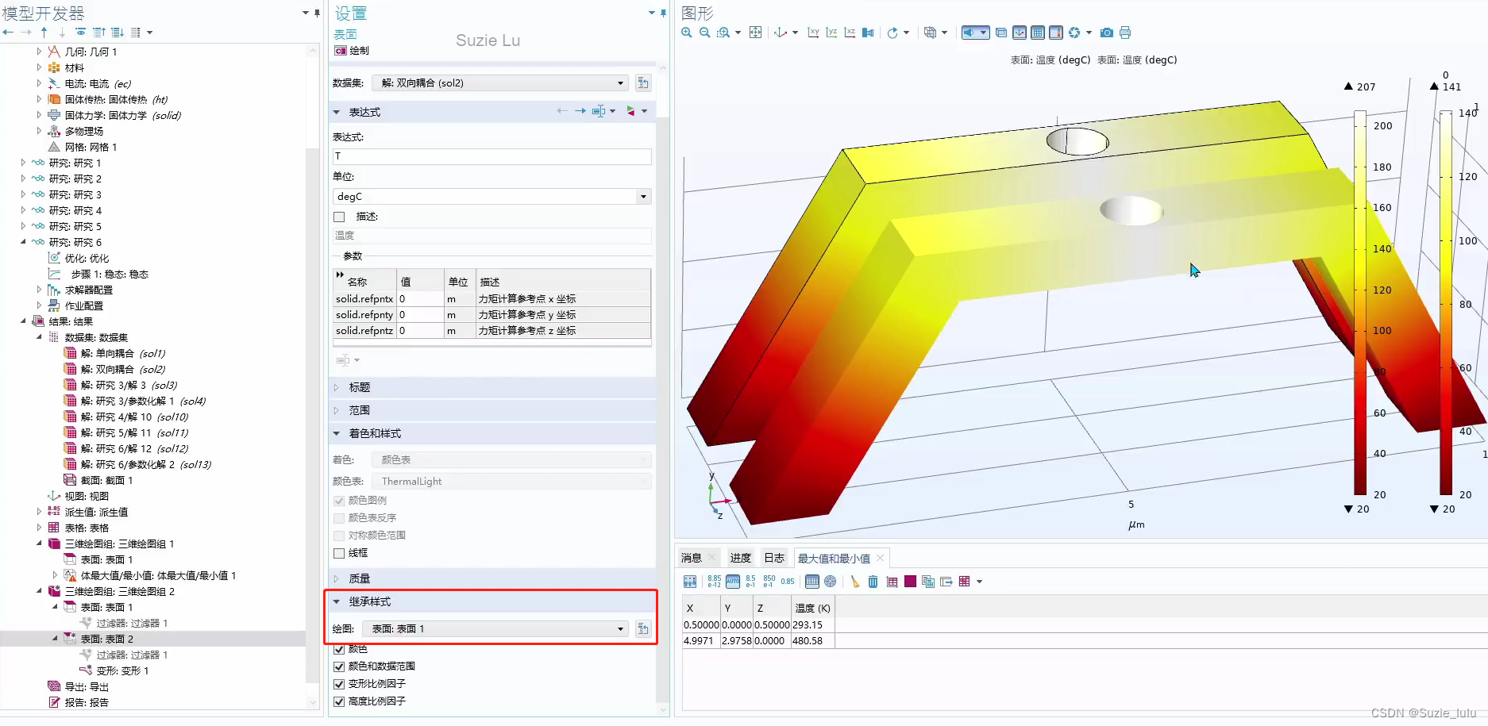The width and height of the screenshot is (1488, 726).
Task: Enable the 线框 (wireframe) checkbox
Action: pyautogui.click(x=339, y=553)
